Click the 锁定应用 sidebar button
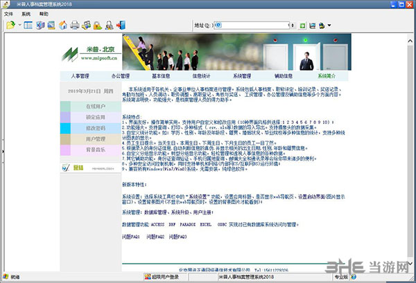Viewport: 416px width, 283px height. pos(85,118)
